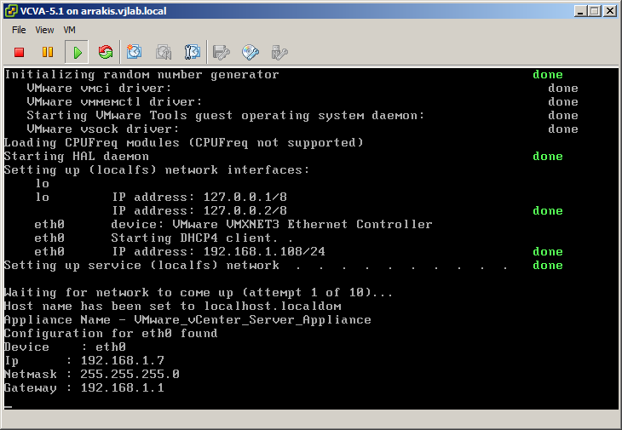Viewport: 622px width, 430px height.
Task: Suspend the virtual machine
Action: 48,53
